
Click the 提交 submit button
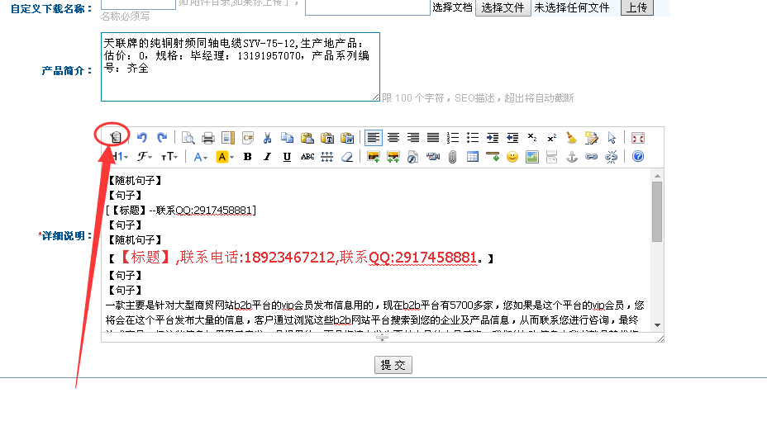(393, 365)
